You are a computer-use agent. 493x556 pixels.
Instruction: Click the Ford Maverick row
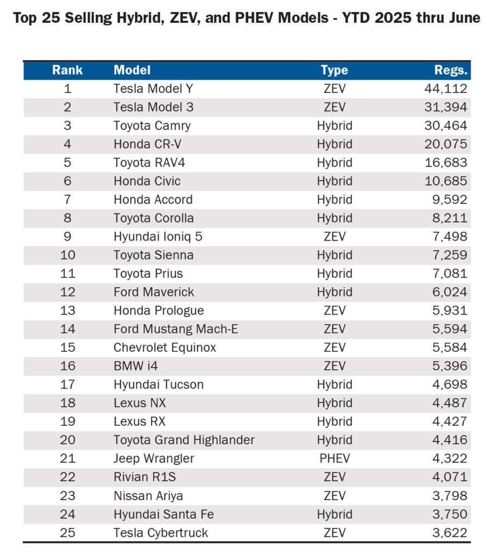coord(247,292)
